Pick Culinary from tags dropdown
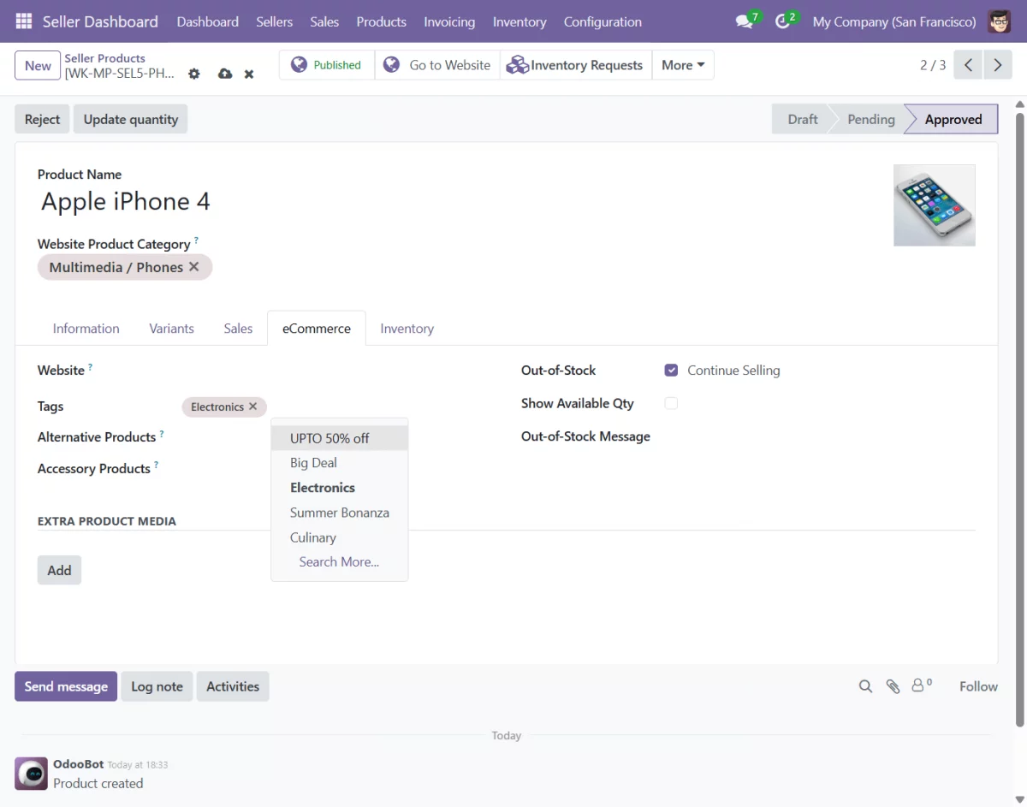The height and width of the screenshot is (807, 1027). click(339, 537)
